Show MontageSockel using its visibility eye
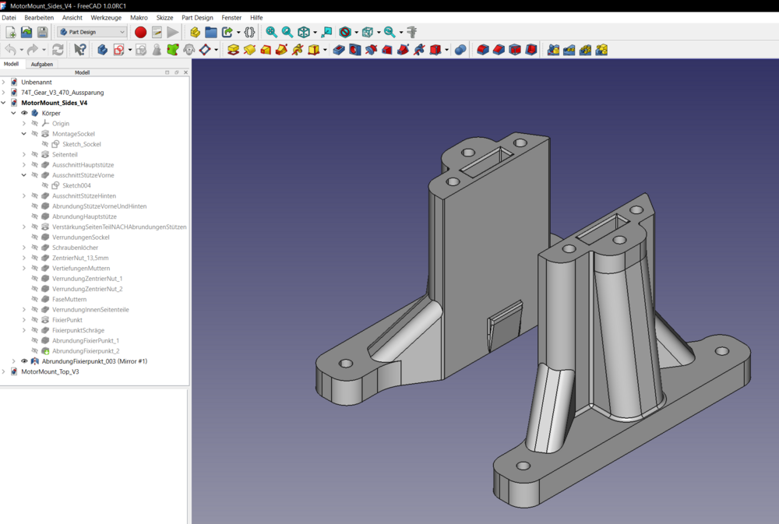The height and width of the screenshot is (524, 779). pos(34,134)
